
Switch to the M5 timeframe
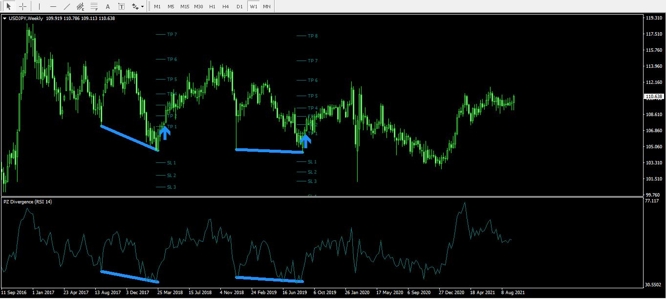(x=171, y=7)
